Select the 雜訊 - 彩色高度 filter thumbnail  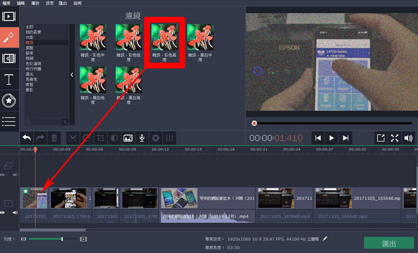click(x=164, y=37)
